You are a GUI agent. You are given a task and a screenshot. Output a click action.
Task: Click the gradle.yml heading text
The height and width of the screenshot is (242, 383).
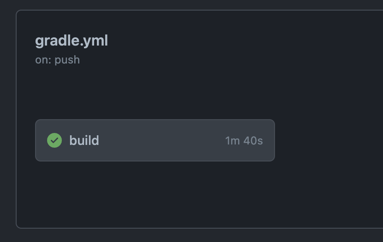click(x=72, y=40)
